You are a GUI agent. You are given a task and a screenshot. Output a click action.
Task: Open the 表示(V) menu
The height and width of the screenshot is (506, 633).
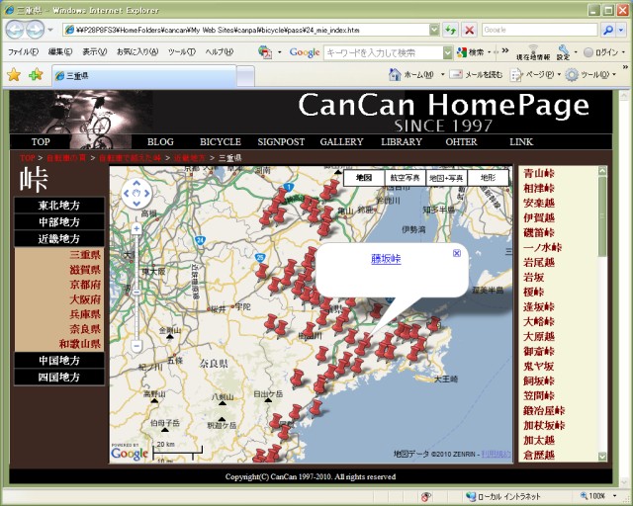(x=95, y=52)
